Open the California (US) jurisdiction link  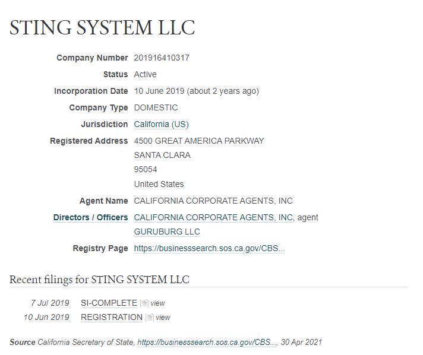[162, 124]
